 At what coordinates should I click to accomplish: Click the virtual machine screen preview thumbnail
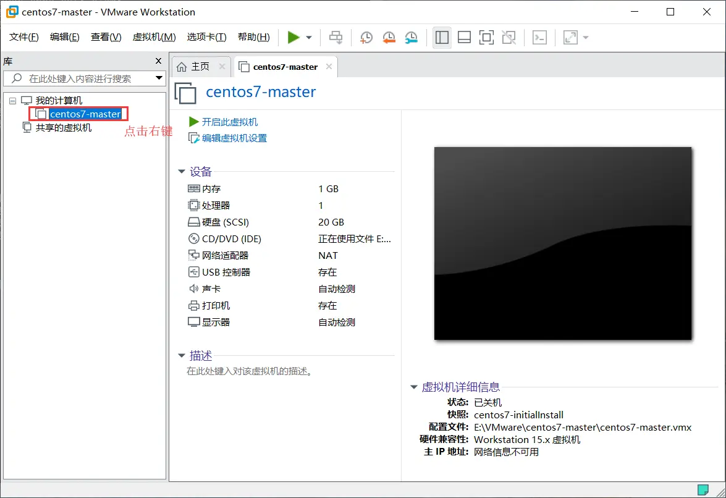click(562, 243)
